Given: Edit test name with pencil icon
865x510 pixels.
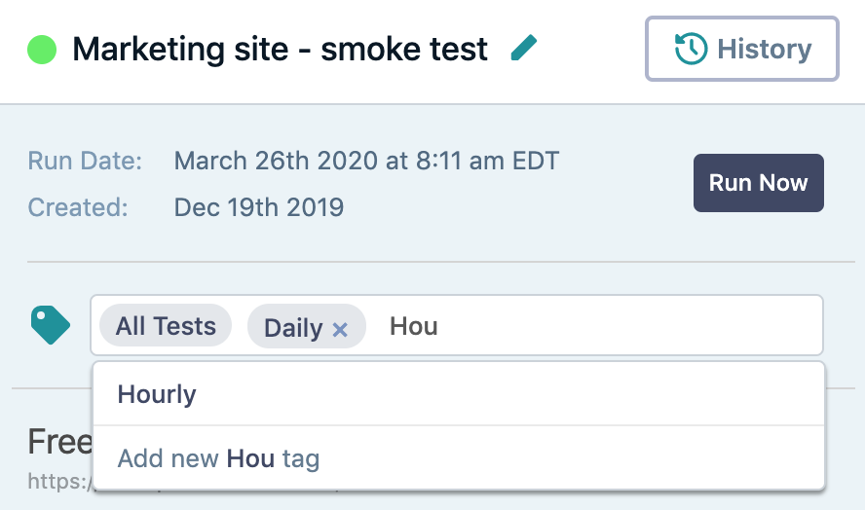Looking at the screenshot, I should (x=523, y=48).
